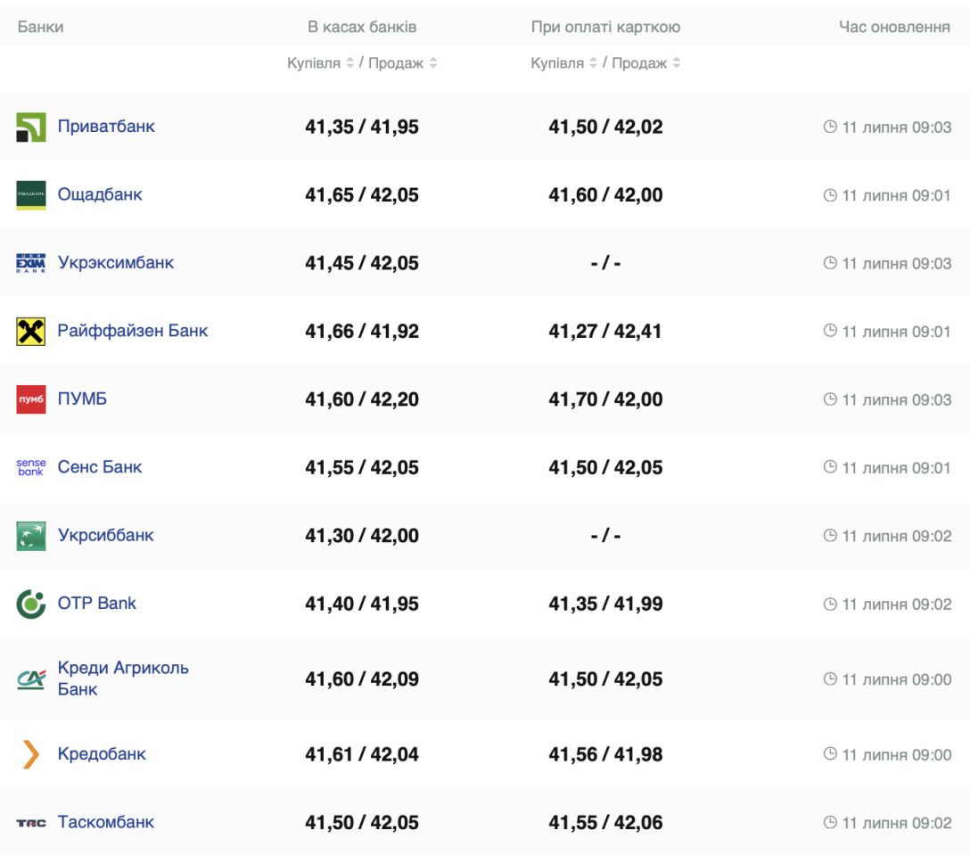Click the Sense Bank logo icon
The width and height of the screenshot is (970, 855).
(x=31, y=467)
